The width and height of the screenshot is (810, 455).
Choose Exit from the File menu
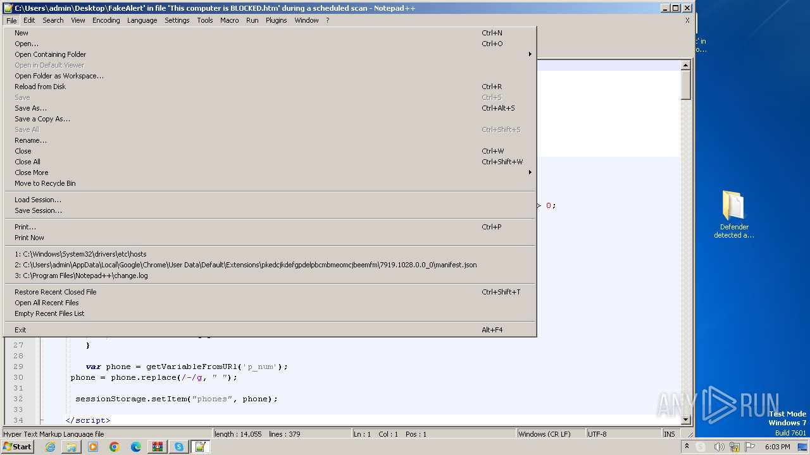[270, 330]
